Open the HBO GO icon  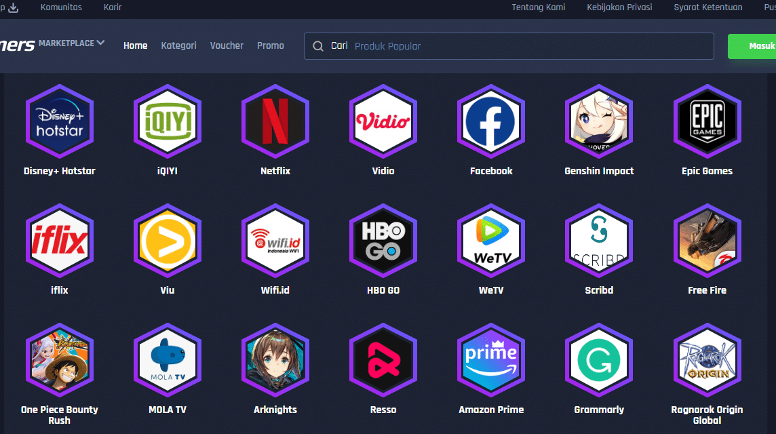coord(383,241)
